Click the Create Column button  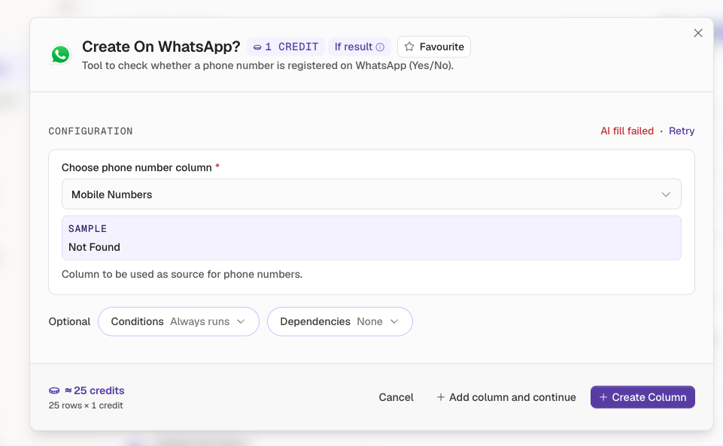[x=642, y=397]
